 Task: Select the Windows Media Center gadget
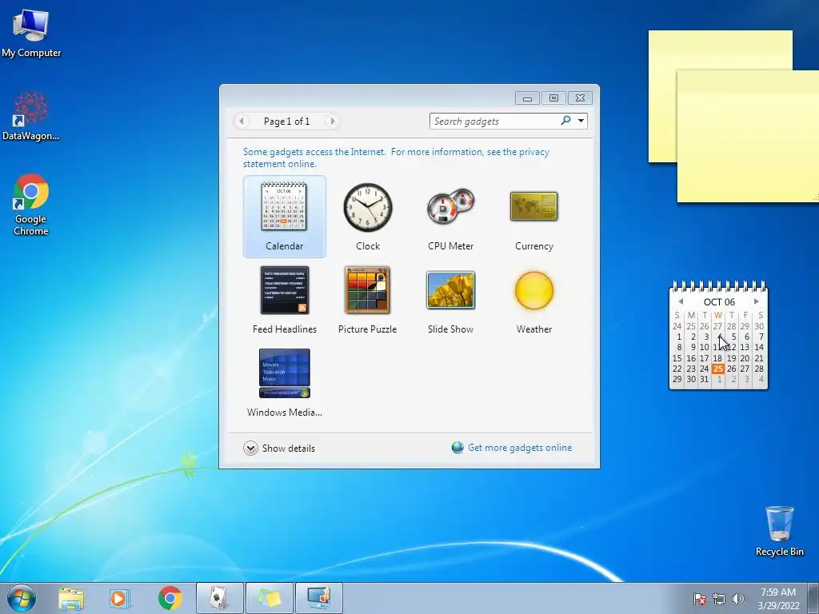pyautogui.click(x=284, y=383)
